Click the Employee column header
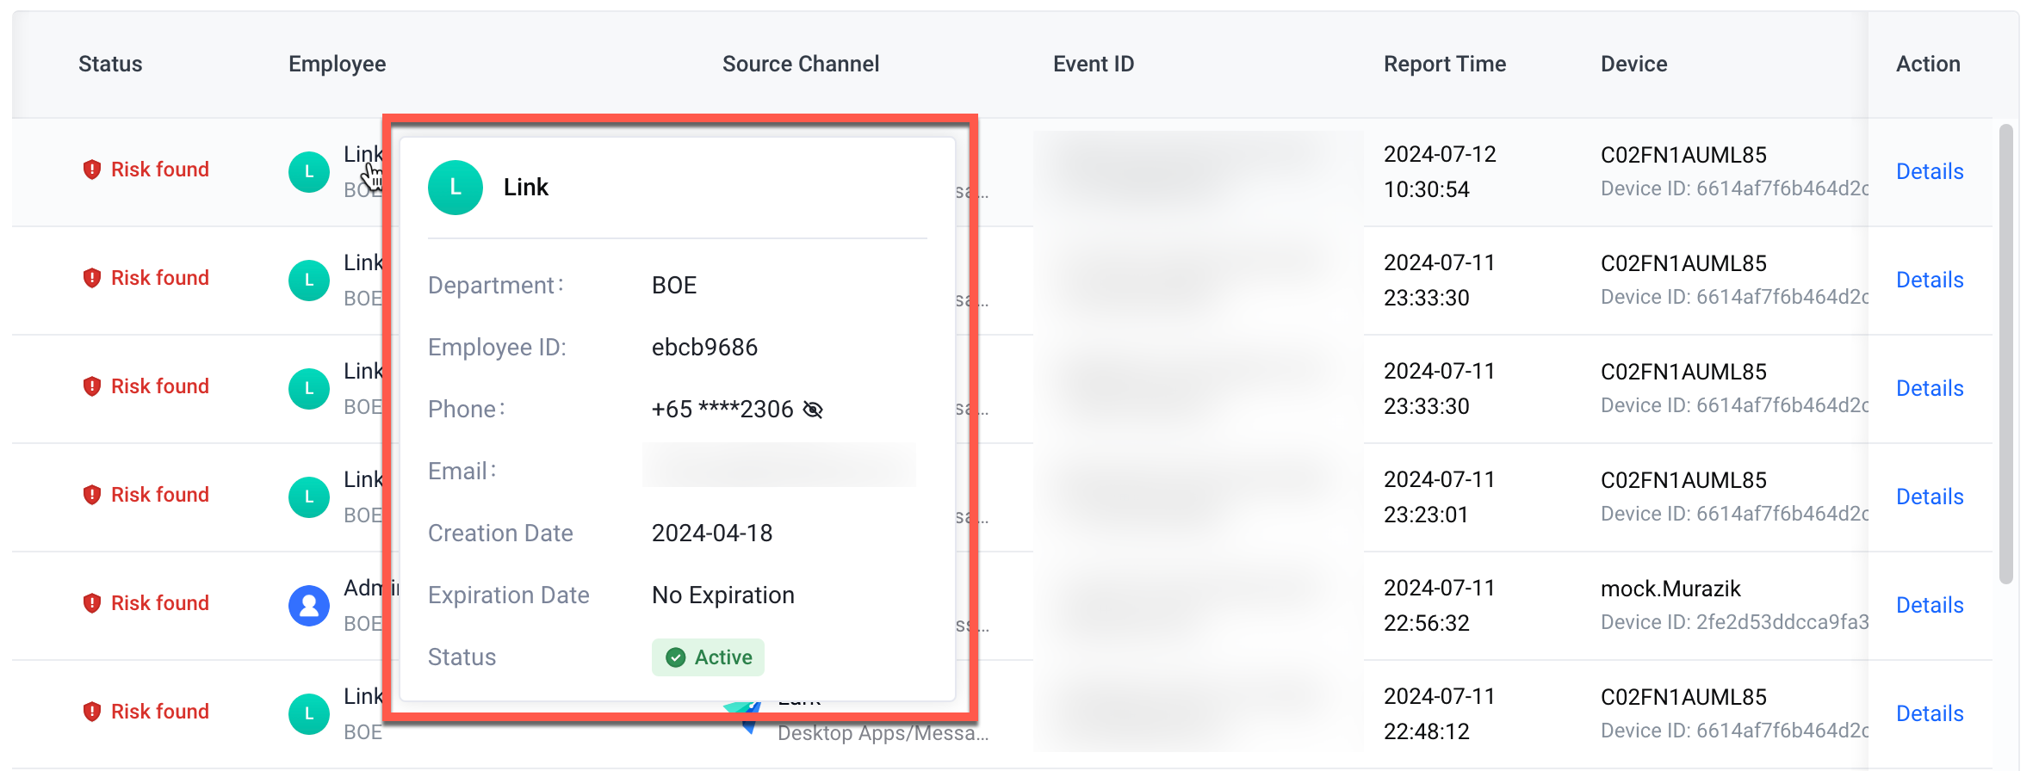Screen dimensions: 2039x771 pyautogui.click(x=337, y=64)
